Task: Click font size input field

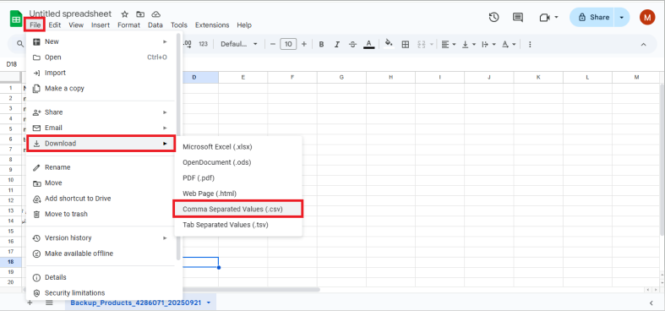Action: click(x=288, y=44)
